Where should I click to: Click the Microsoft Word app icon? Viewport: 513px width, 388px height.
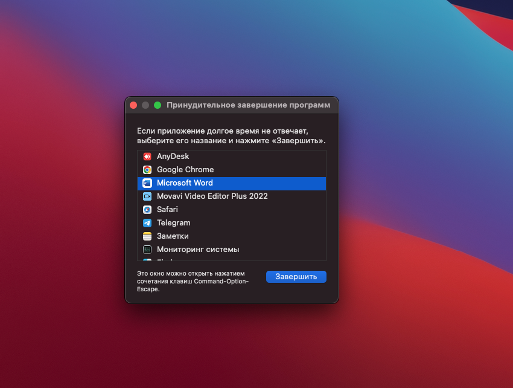click(x=147, y=183)
